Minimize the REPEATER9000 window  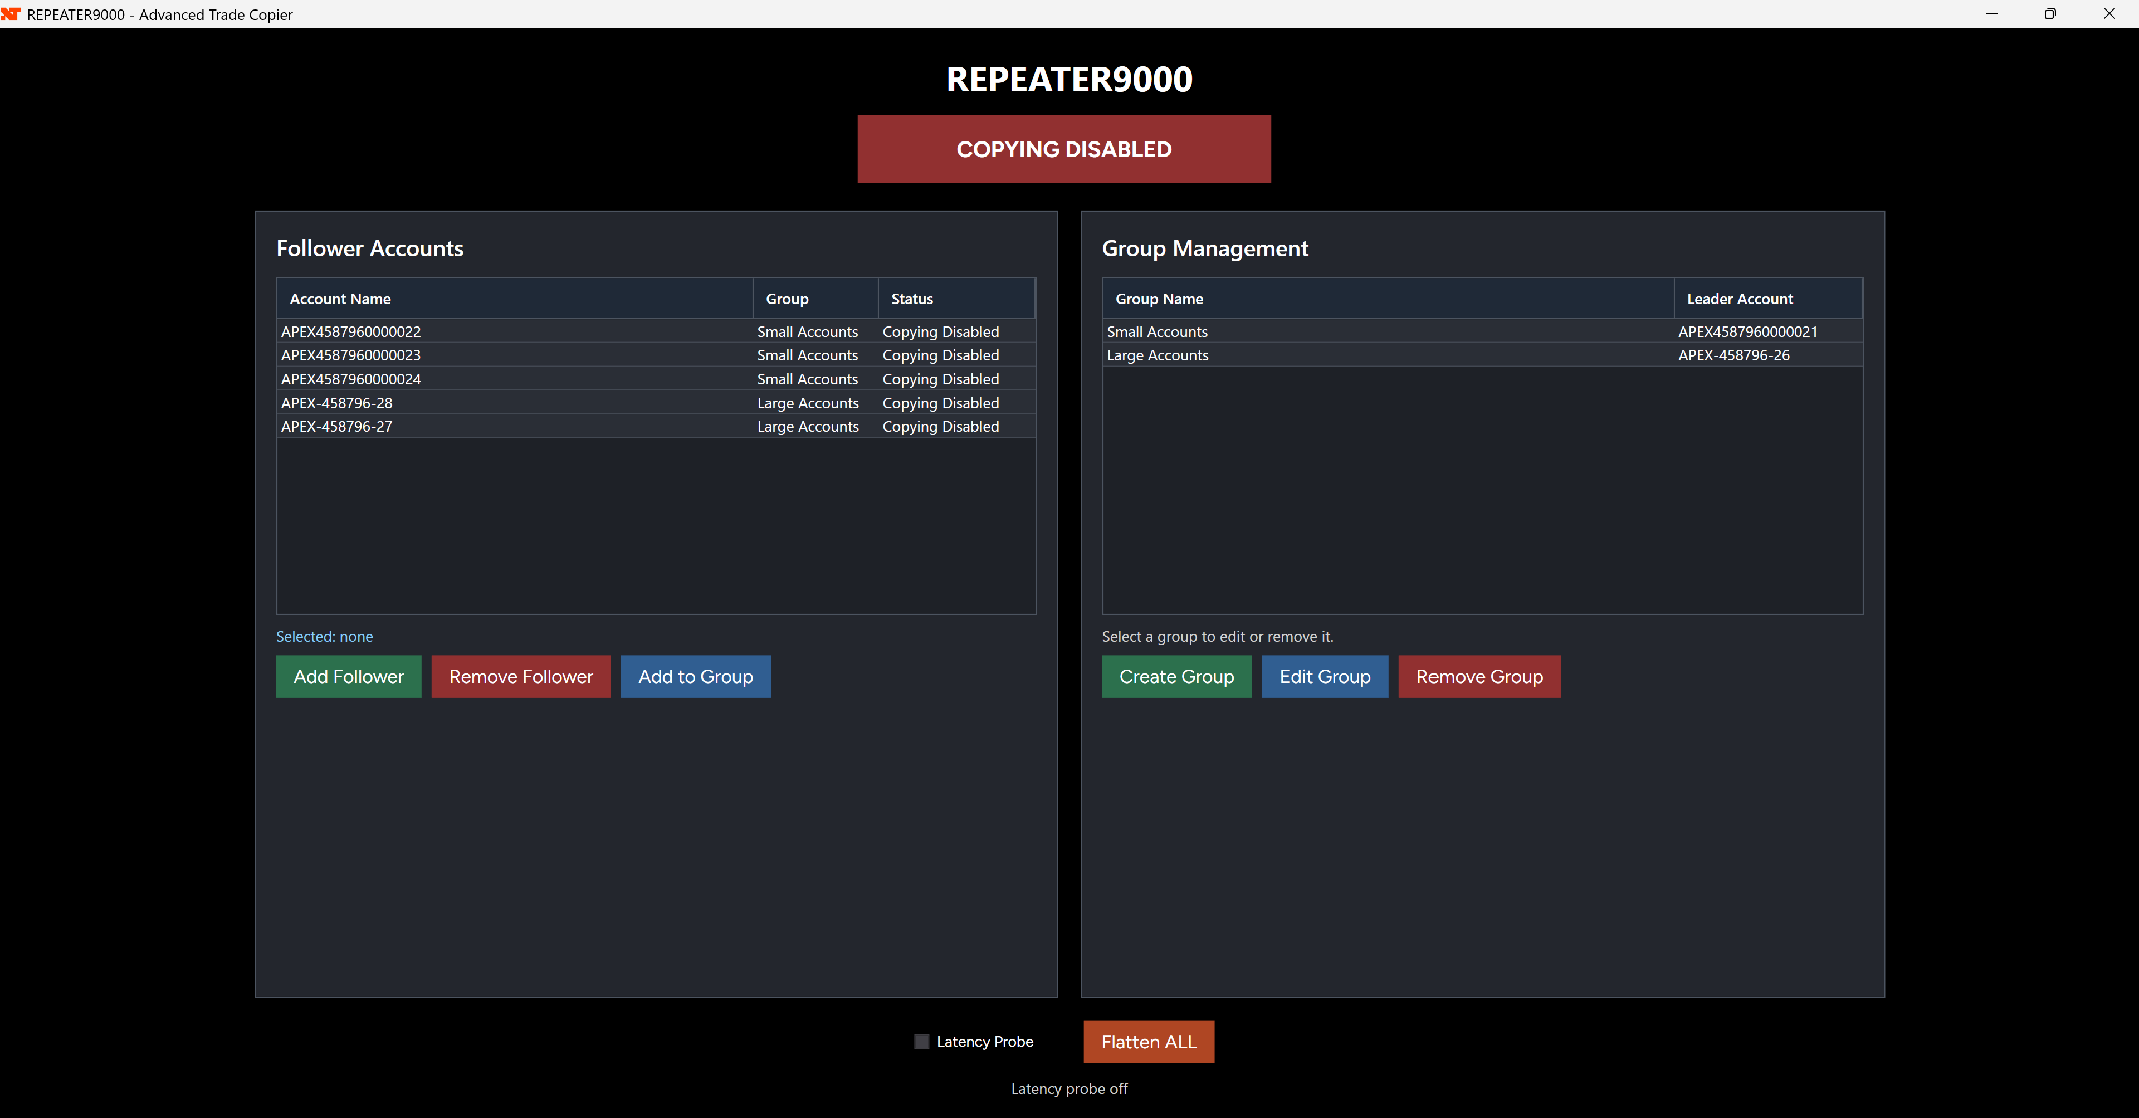[x=1991, y=14]
